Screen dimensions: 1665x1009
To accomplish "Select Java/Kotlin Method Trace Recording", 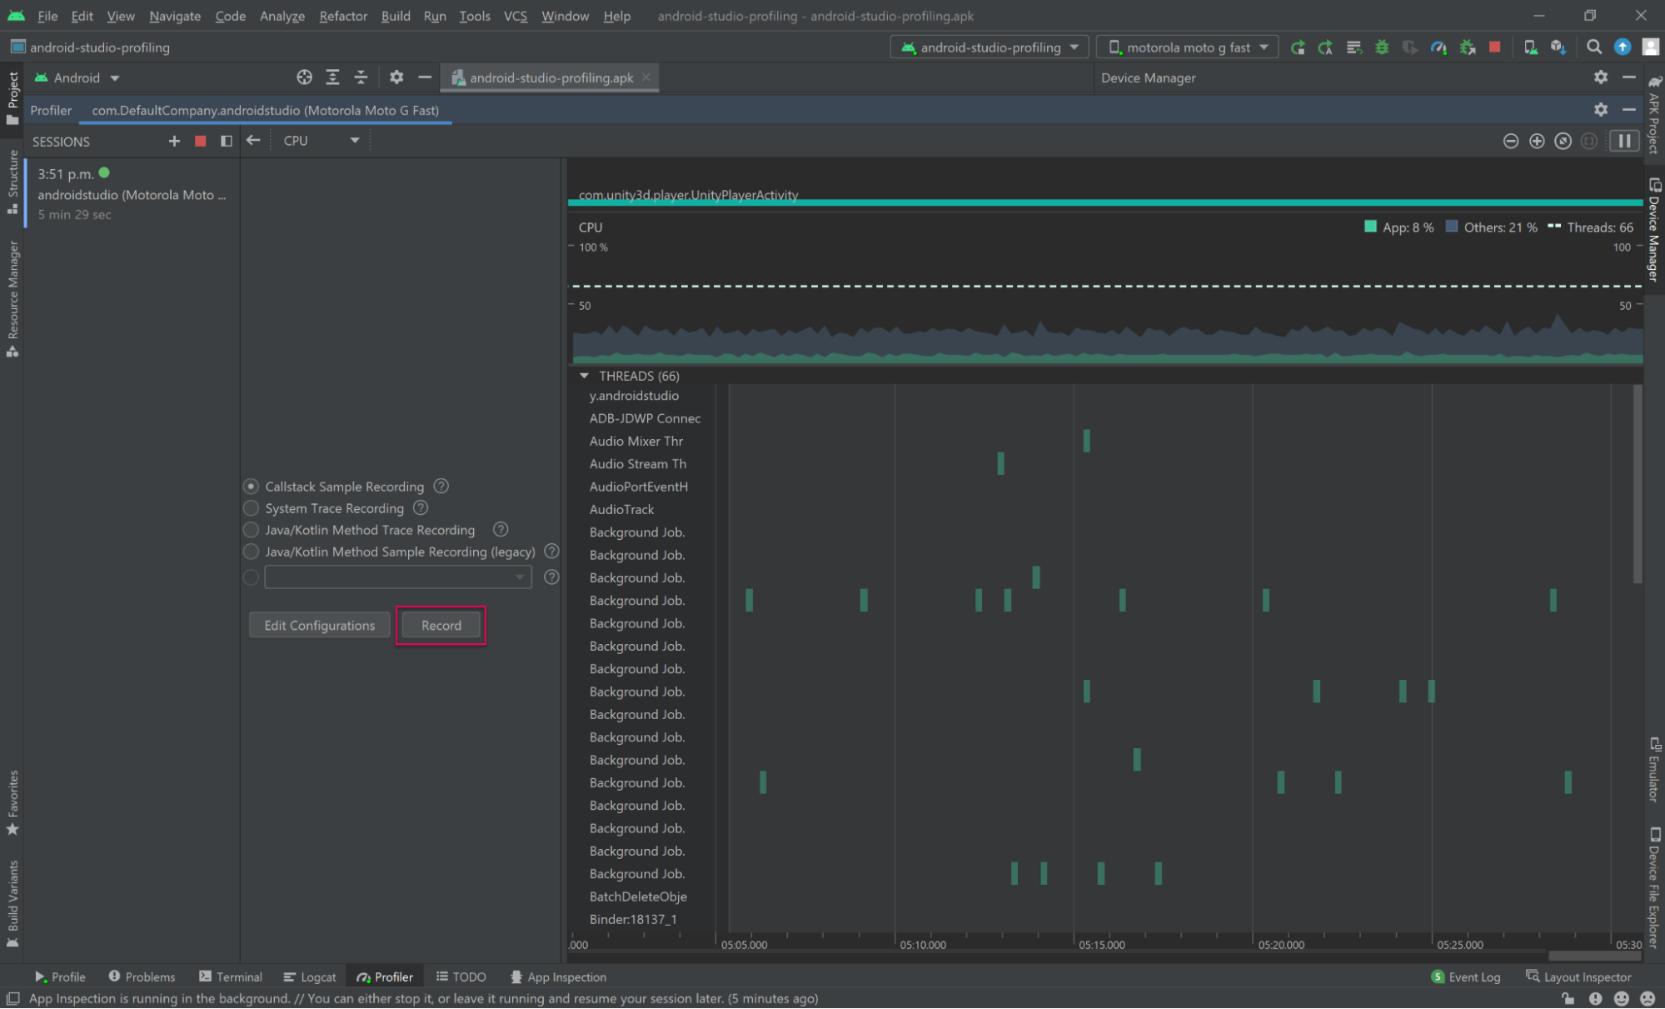I will click(251, 530).
